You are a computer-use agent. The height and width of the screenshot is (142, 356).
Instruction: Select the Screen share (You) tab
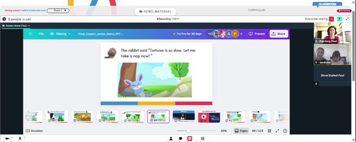[x=16, y=26]
